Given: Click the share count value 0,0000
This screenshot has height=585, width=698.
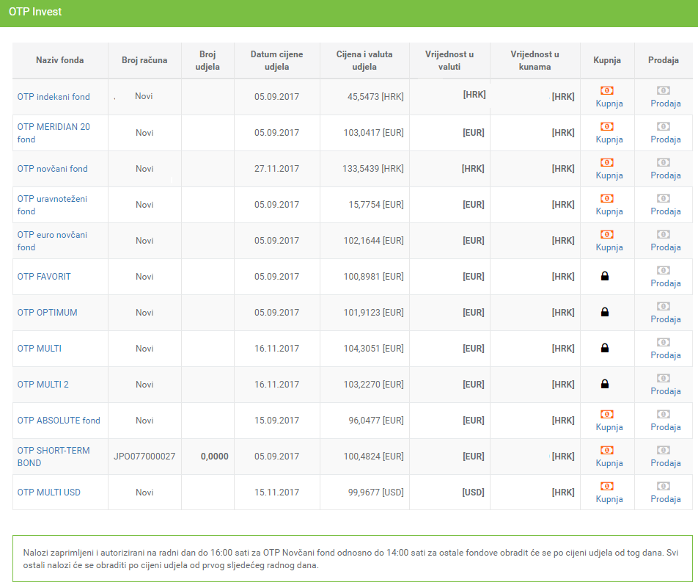Looking at the screenshot, I should point(215,457).
